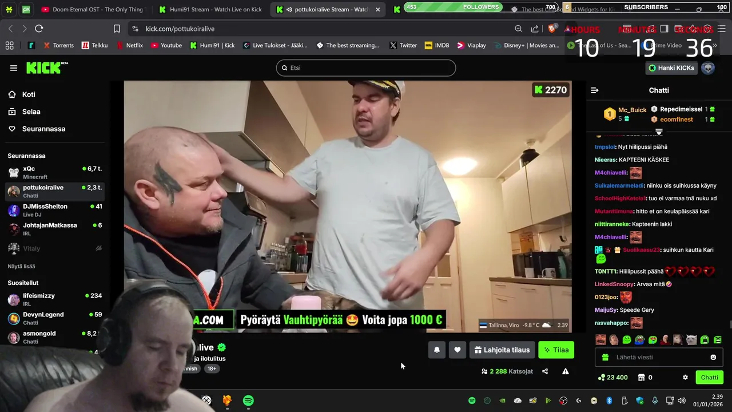Click the green Chatti send button
This screenshot has height=412, width=732.
(709, 377)
